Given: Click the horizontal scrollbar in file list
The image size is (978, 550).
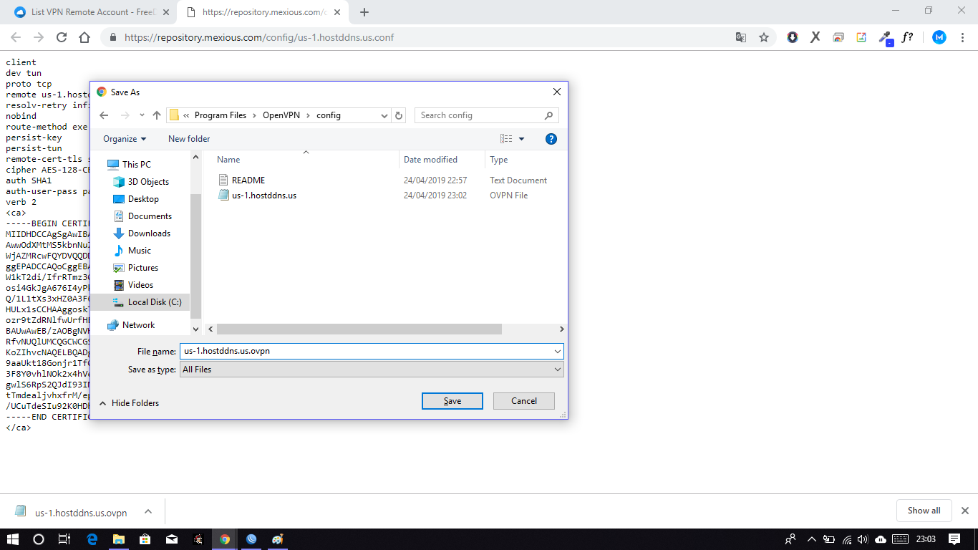Looking at the screenshot, I should 359,329.
